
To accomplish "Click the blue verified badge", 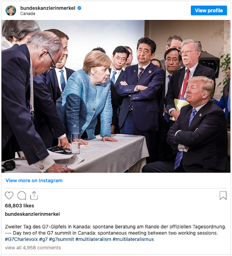I will (x=79, y=8).
